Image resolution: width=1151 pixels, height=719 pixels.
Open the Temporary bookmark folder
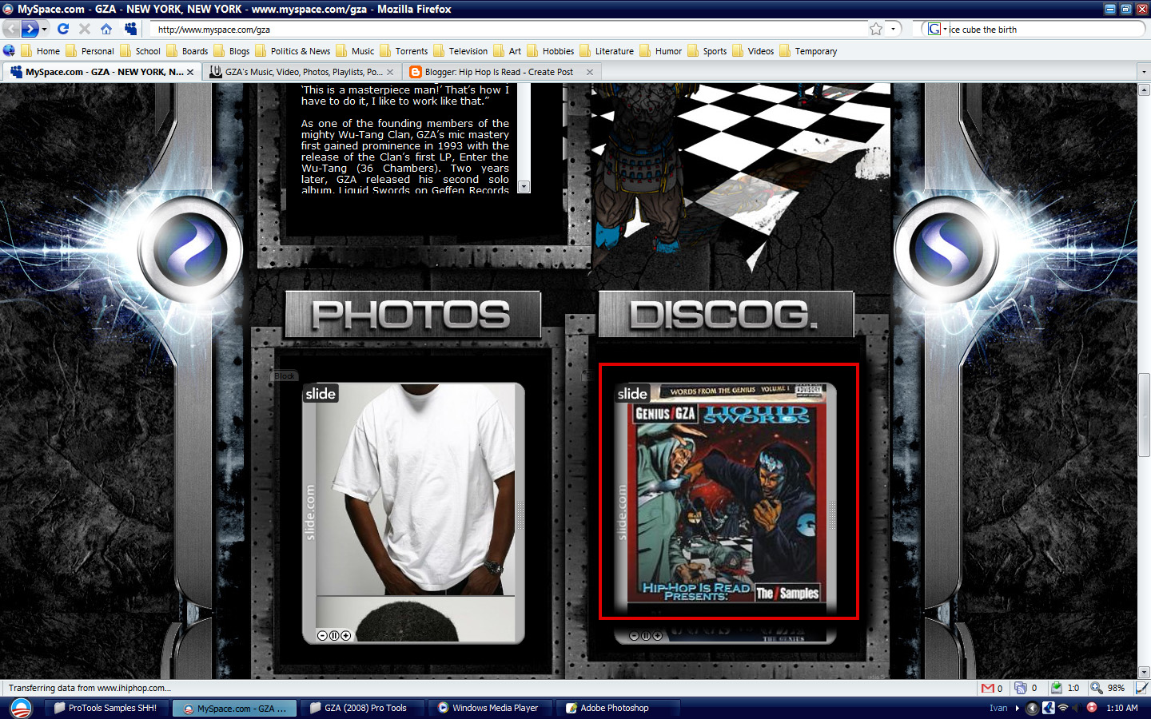tap(808, 51)
